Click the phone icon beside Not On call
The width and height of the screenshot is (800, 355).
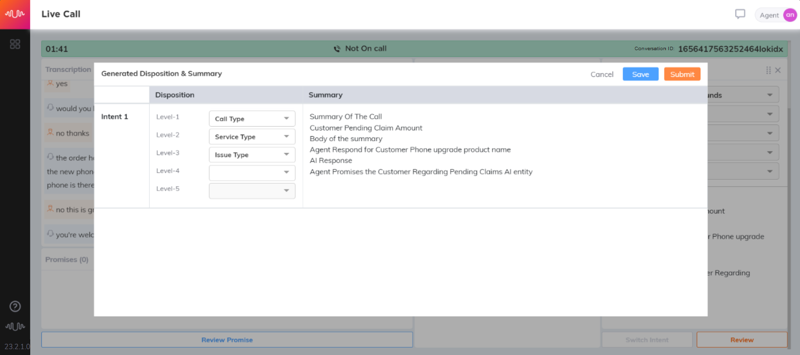coord(337,49)
